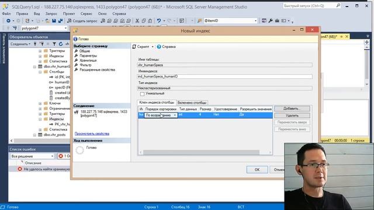
Task: Click the Создать запрос new query button
Action: coord(82,21)
